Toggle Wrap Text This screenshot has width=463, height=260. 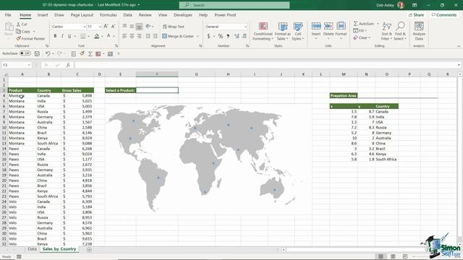[174, 27]
